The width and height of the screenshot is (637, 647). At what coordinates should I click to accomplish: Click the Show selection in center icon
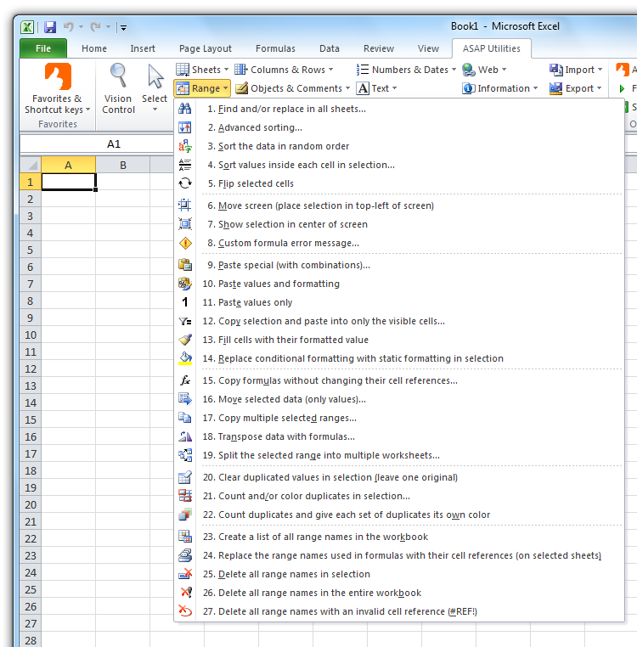[185, 224]
